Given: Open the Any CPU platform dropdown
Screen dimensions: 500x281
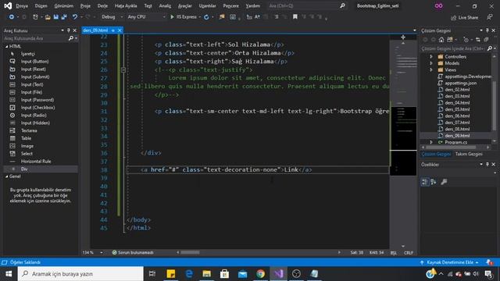Looking at the screenshot, I should 146,17.
